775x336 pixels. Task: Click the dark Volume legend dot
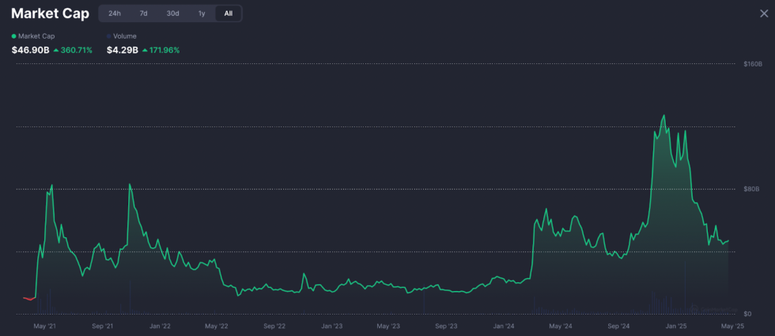(108, 36)
